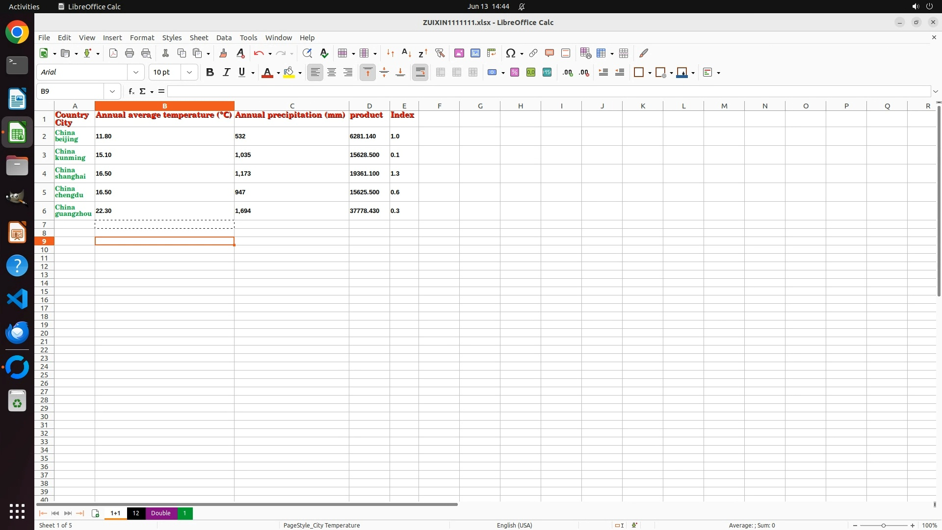Open the Font Size dropdown list

point(189,73)
